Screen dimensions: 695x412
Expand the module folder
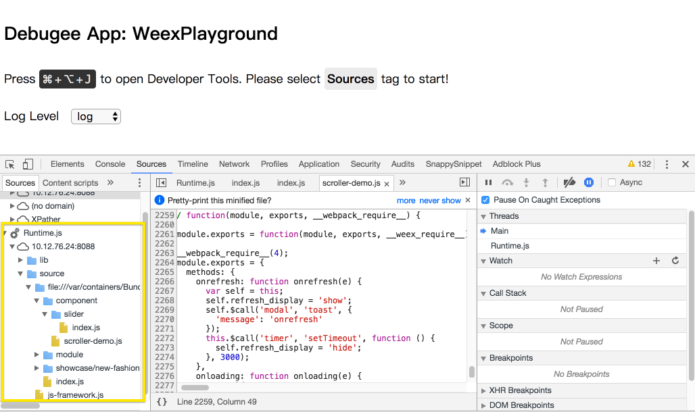tap(37, 355)
